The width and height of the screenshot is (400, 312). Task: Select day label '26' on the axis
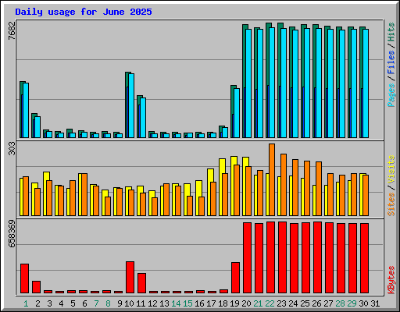click(x=316, y=303)
